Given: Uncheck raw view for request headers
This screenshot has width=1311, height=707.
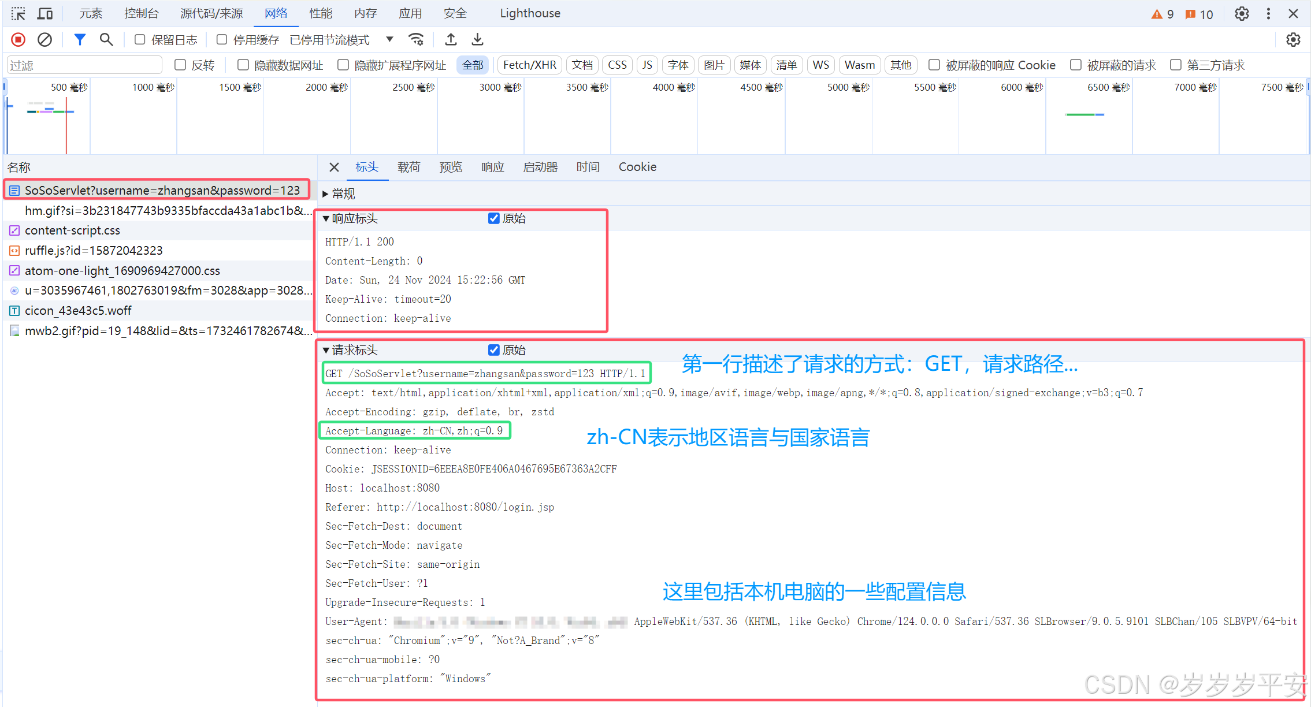Looking at the screenshot, I should tap(494, 350).
